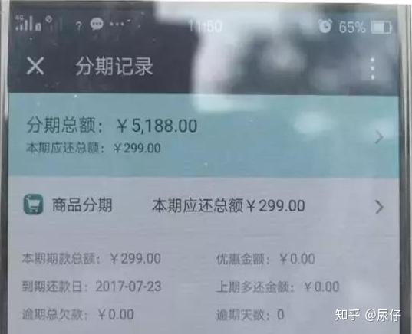Tap the 65% battery percentage text
Image resolution: width=412 pixels, height=334 pixels.
[x=352, y=28]
